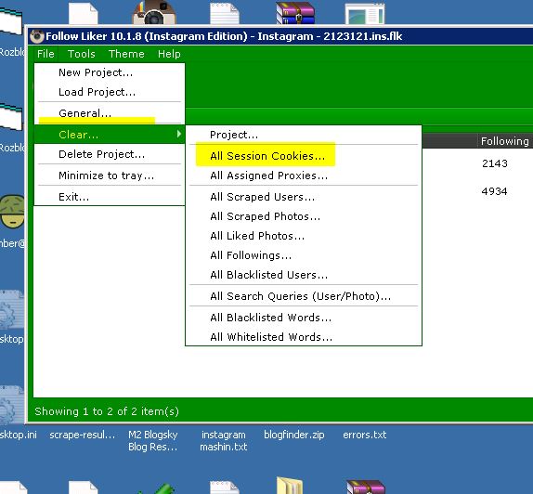Click Follow Liker camera icon in title bar
This screenshot has height=494, width=533.
[37, 36]
